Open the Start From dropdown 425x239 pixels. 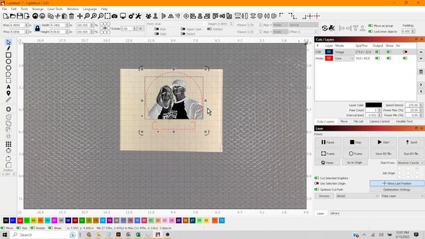pyautogui.click(x=410, y=163)
